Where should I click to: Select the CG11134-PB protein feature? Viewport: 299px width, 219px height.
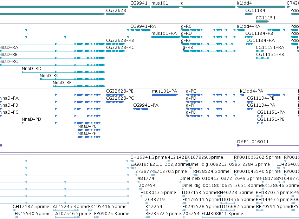point(250,102)
